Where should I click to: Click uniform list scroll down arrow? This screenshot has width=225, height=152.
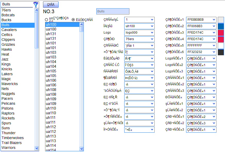[81, 149]
